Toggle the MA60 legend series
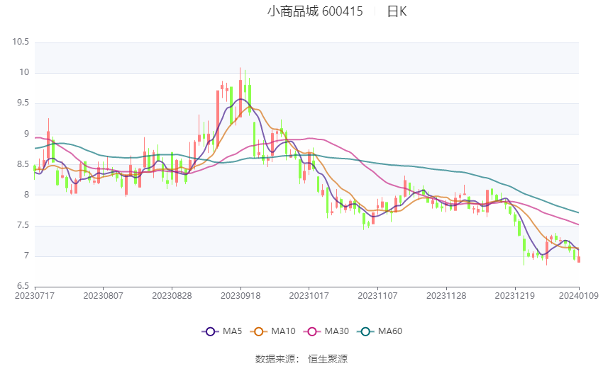 tap(380, 331)
